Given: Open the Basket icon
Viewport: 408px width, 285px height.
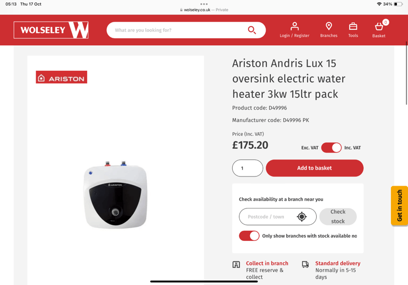Looking at the screenshot, I should [379, 27].
